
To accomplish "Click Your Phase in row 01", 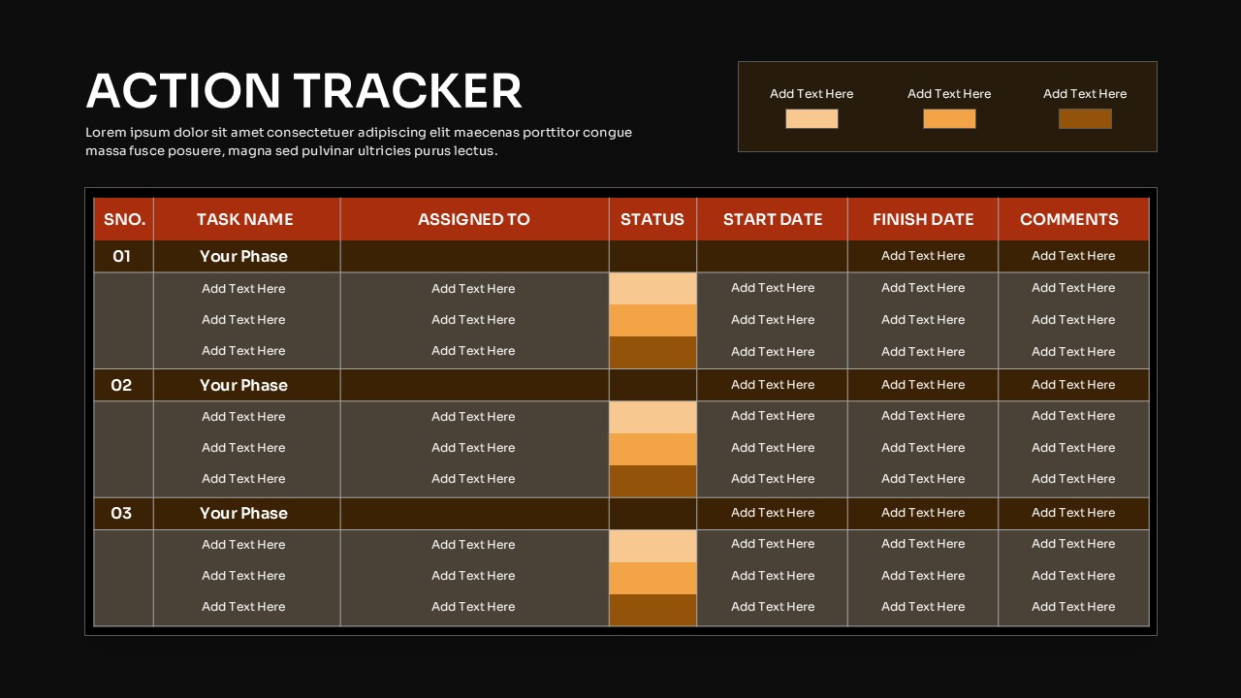I will pyautogui.click(x=243, y=256).
